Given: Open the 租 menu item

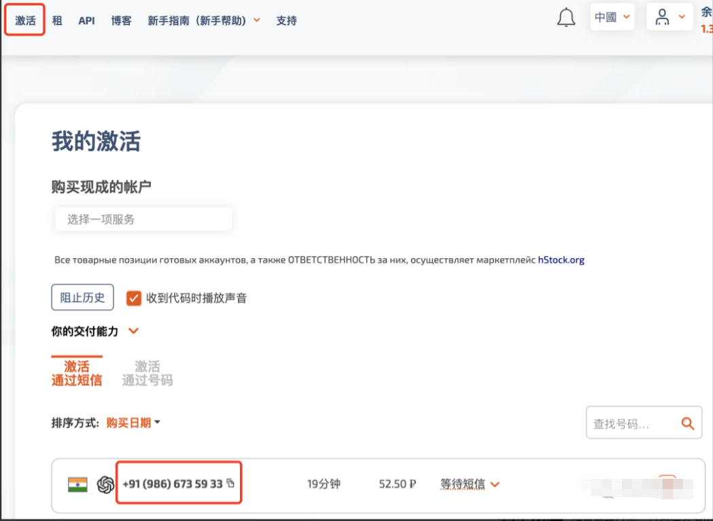Looking at the screenshot, I should click(x=57, y=20).
